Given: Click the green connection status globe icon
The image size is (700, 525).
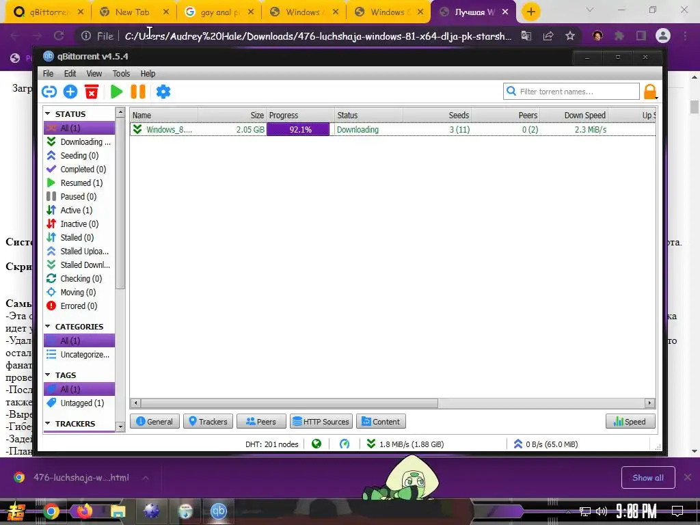Looking at the screenshot, I should pos(317,444).
